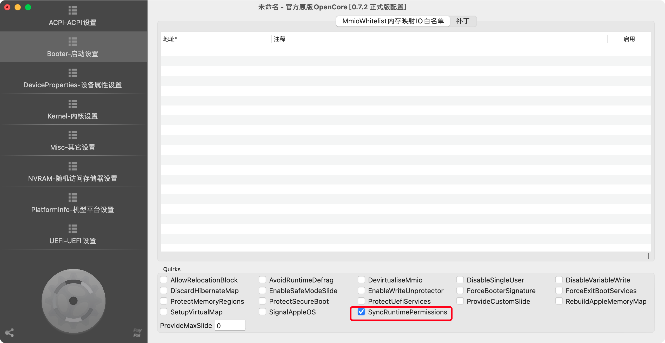Image resolution: width=665 pixels, height=343 pixels.
Task: Open Kernel settings sidebar icon
Action: point(73,104)
